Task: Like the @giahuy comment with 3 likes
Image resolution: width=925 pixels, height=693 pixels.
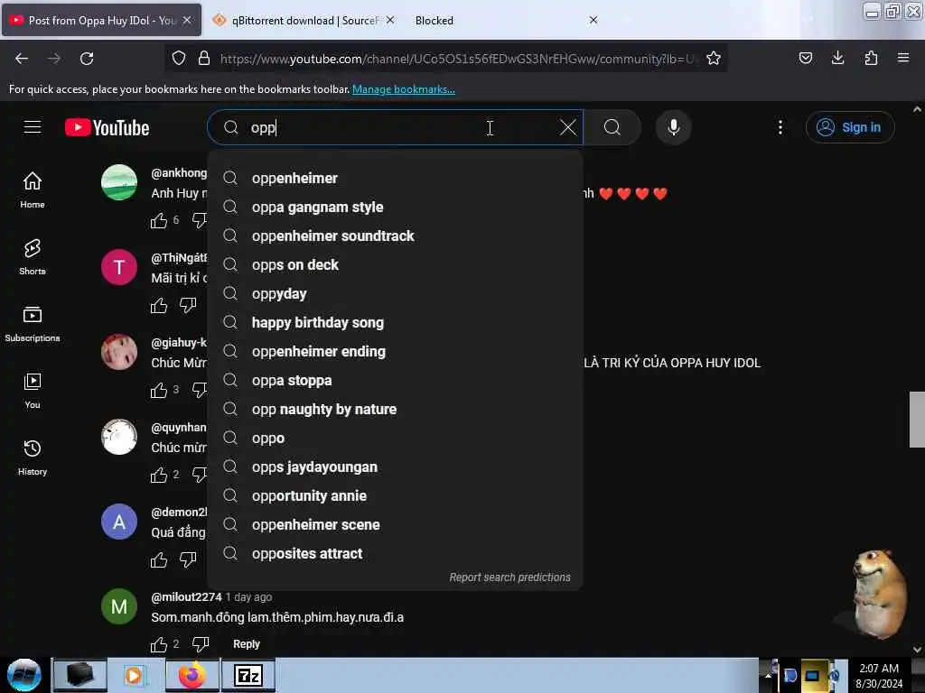Action: (159, 390)
